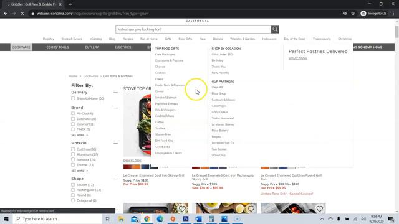The width and height of the screenshot is (399, 224).
Task: Open the Cookware navigation tab
Action: pos(21,47)
